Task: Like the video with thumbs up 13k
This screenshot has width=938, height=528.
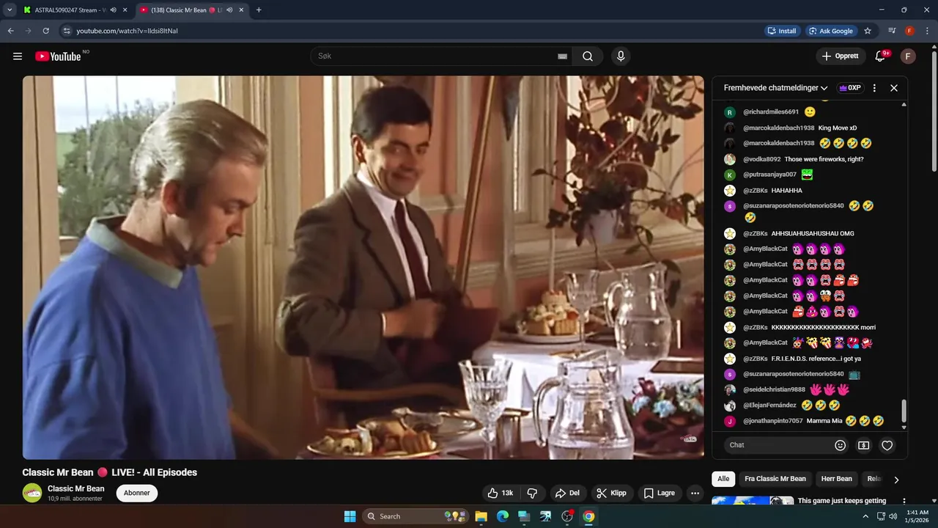Action: pyautogui.click(x=500, y=493)
